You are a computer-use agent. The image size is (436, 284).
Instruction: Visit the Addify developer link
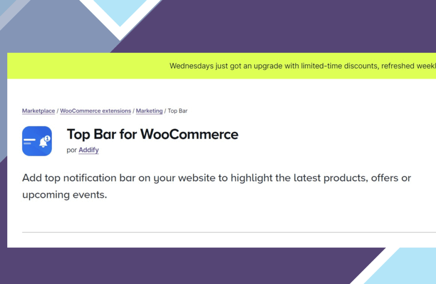click(x=89, y=150)
